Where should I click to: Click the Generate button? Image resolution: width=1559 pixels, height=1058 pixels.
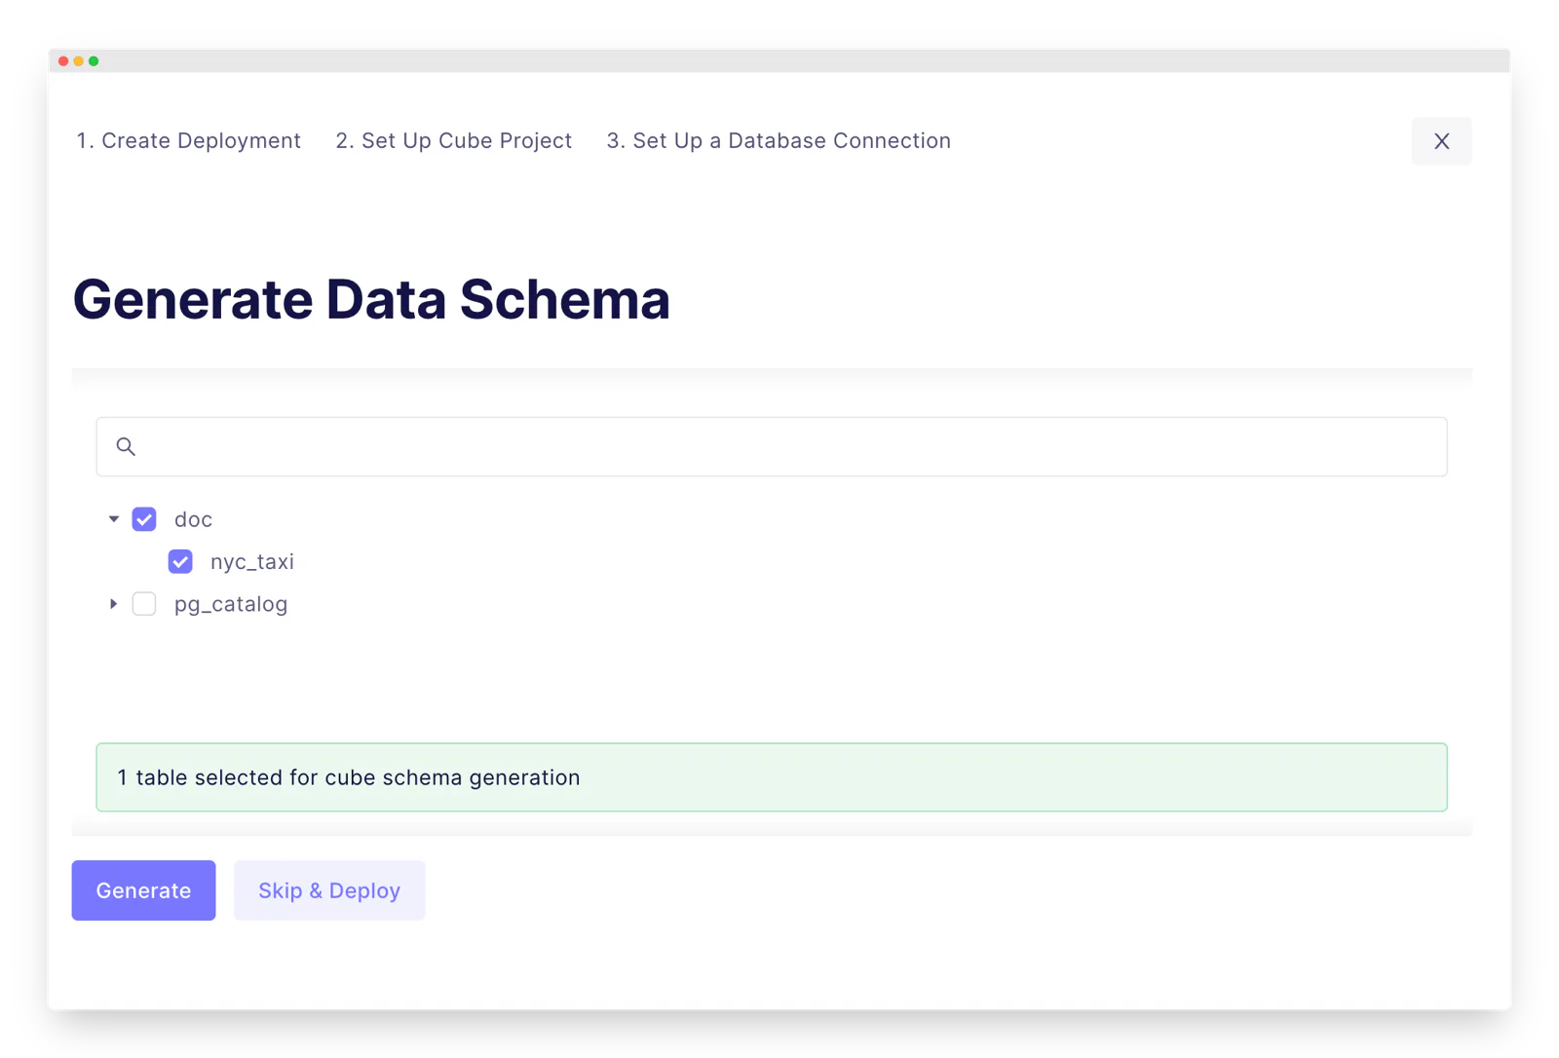[143, 890]
